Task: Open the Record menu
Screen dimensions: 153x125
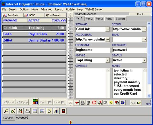Action: click(59, 9)
